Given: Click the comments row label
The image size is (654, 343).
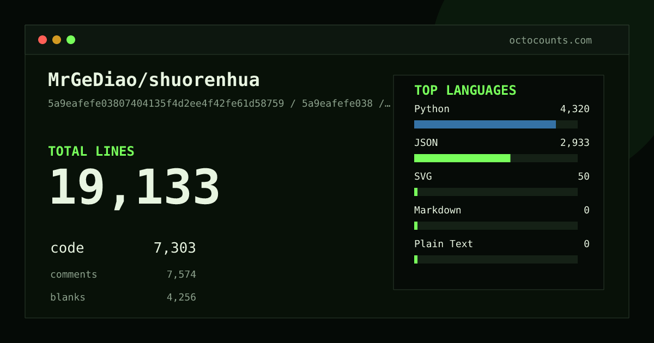Looking at the screenshot, I should coord(74,274).
